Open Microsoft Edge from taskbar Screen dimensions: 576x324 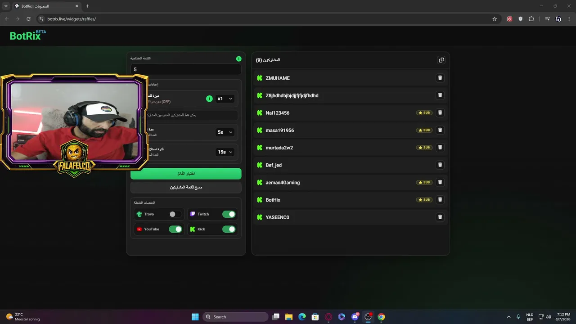(302, 317)
